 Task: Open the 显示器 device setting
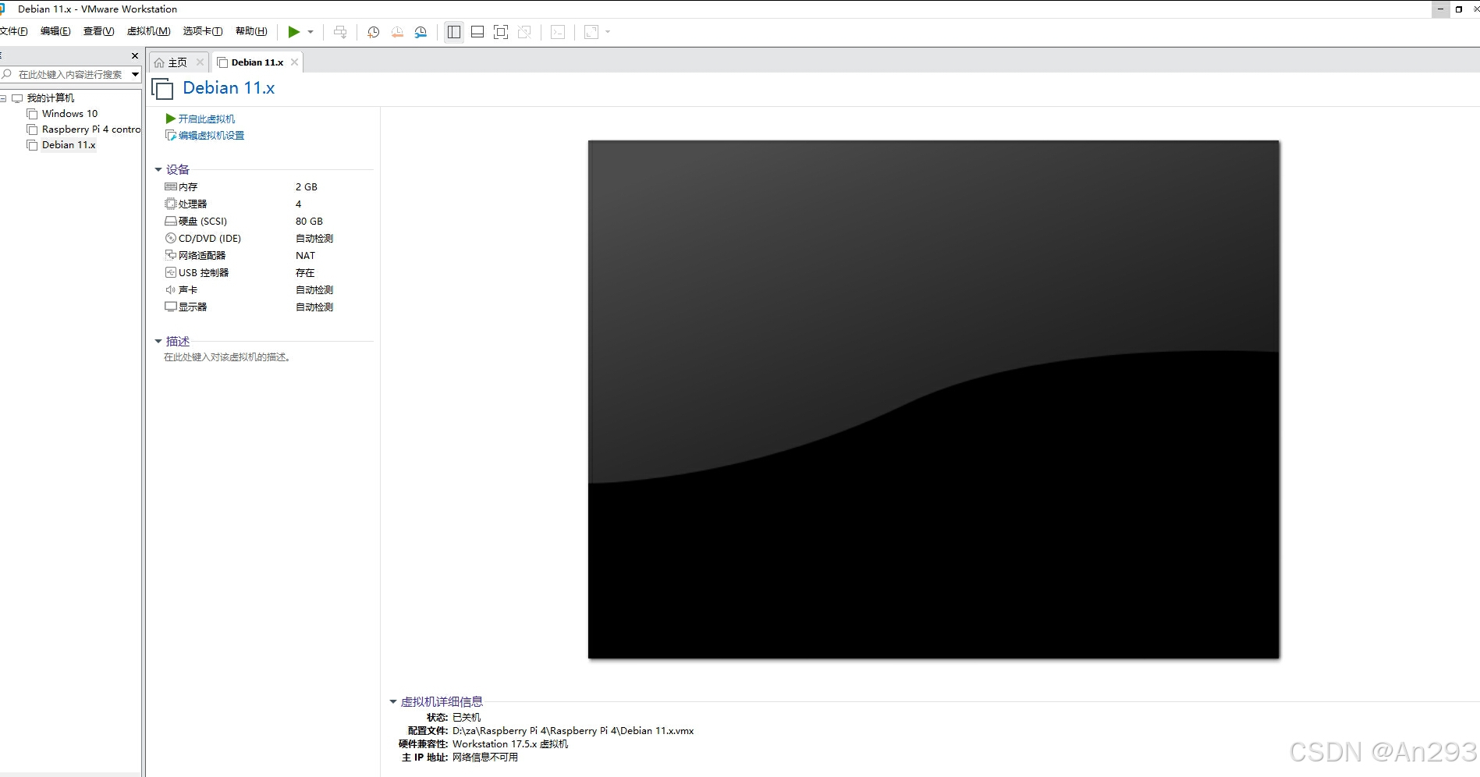pos(193,307)
